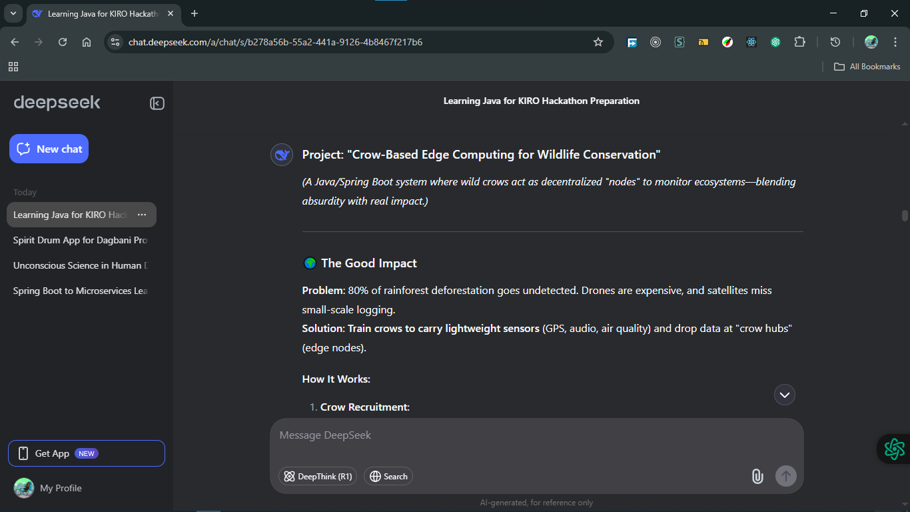
Task: Click the globe emoji before Good Impact
Action: [310, 263]
